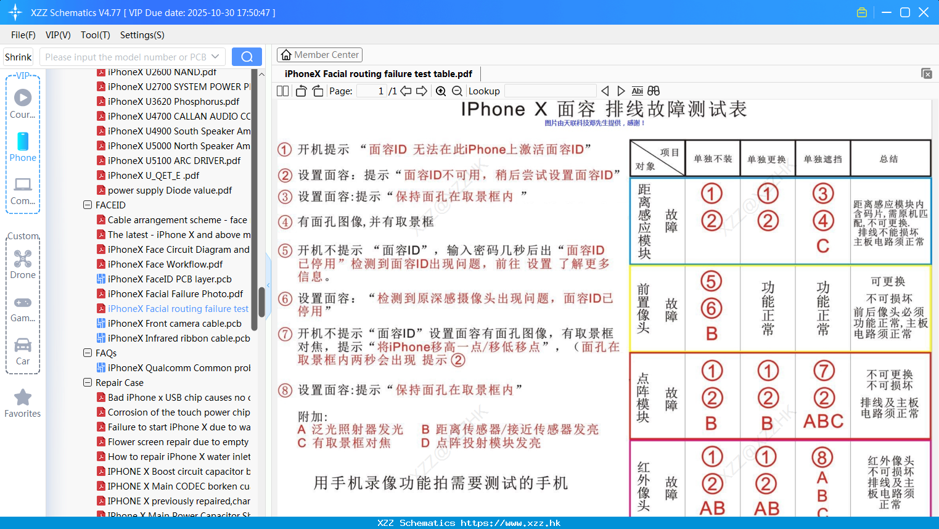This screenshot has width=939, height=529.
Task: Click the yellow briefcase icon in title bar
Action: tap(862, 12)
